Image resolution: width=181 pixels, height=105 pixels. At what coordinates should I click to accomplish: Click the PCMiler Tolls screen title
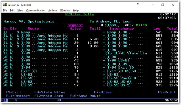tap(80, 14)
